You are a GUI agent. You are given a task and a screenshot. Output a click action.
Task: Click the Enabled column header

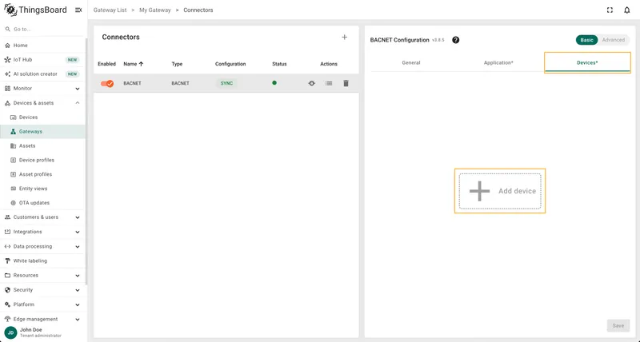coord(106,64)
